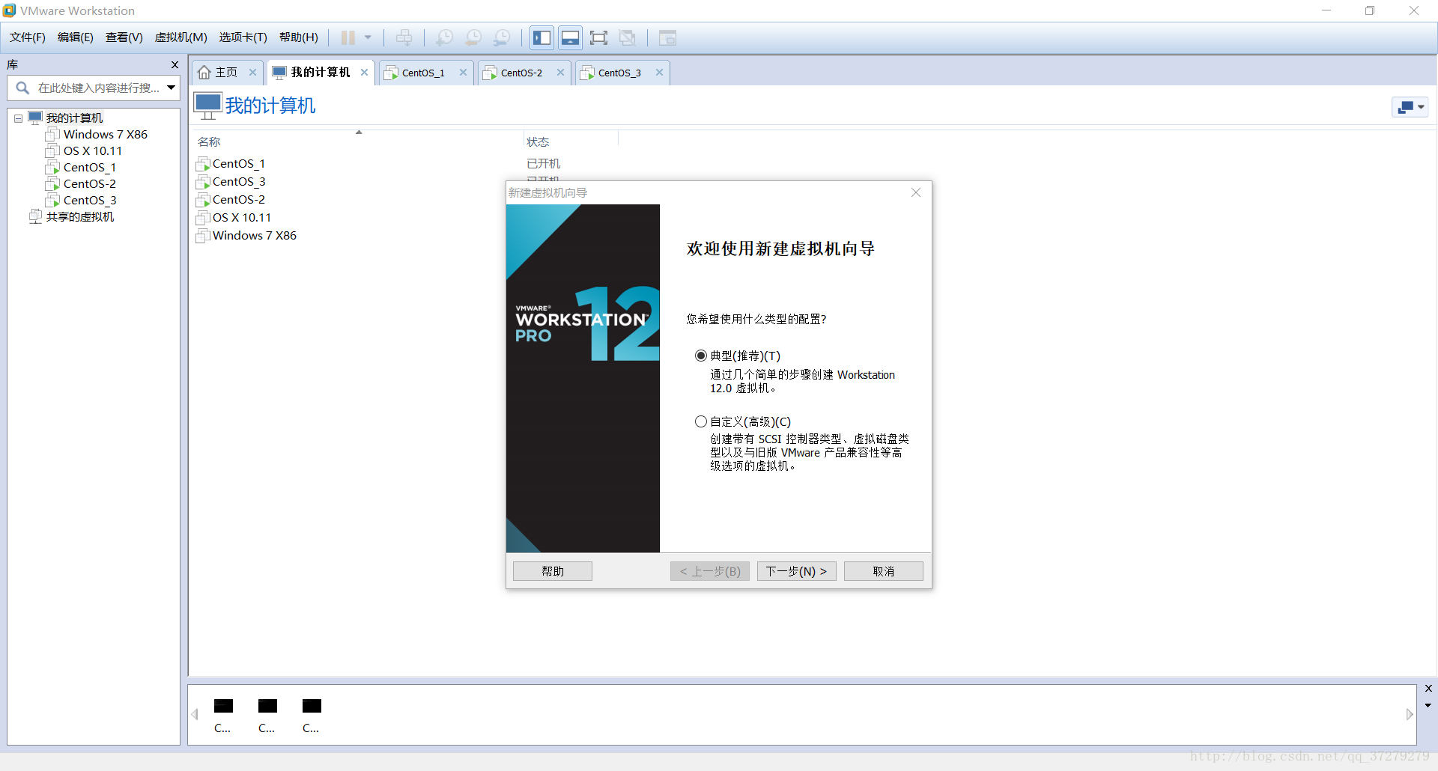
Task: Close the 主页 tab
Action: click(252, 73)
